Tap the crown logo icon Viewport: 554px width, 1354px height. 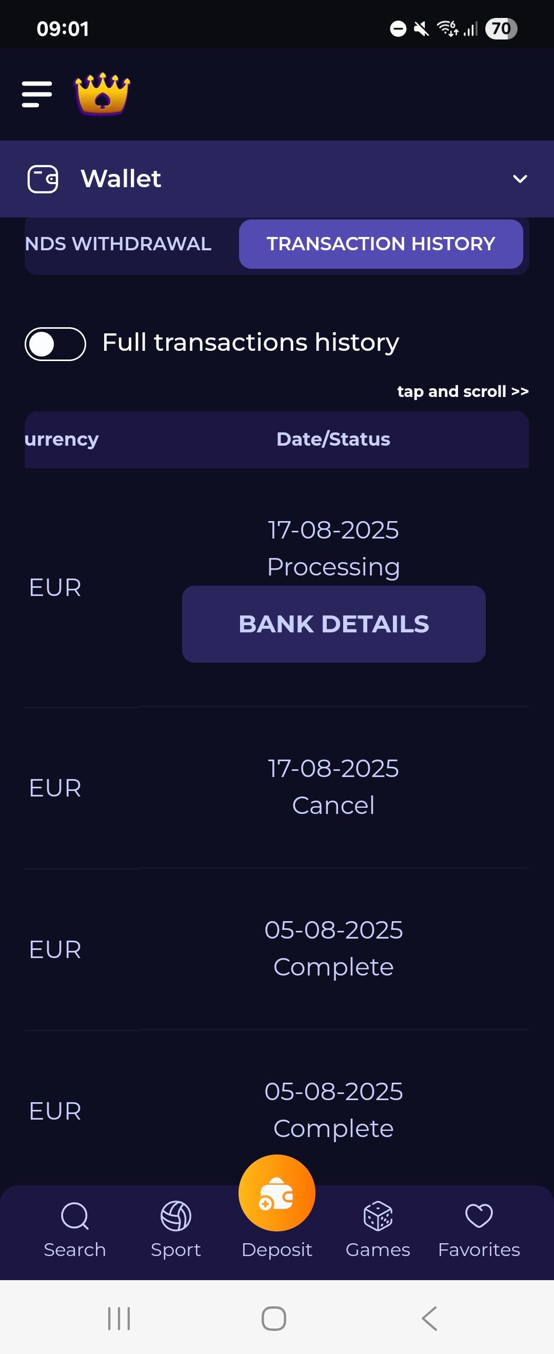pos(103,93)
